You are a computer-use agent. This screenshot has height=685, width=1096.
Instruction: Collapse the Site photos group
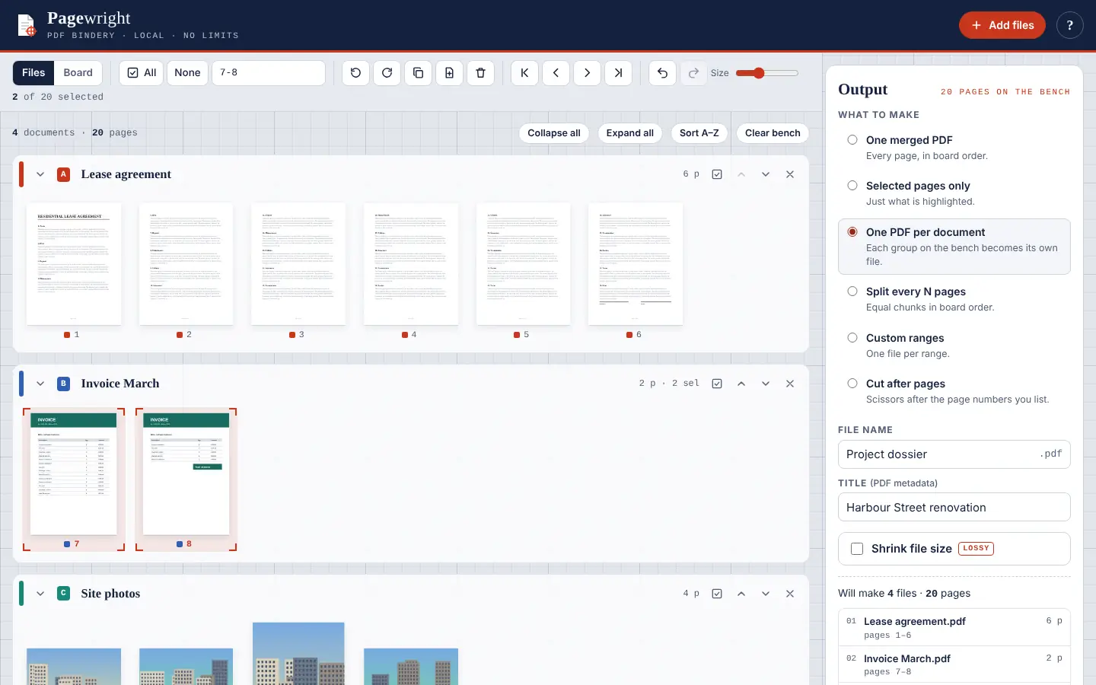(40, 594)
